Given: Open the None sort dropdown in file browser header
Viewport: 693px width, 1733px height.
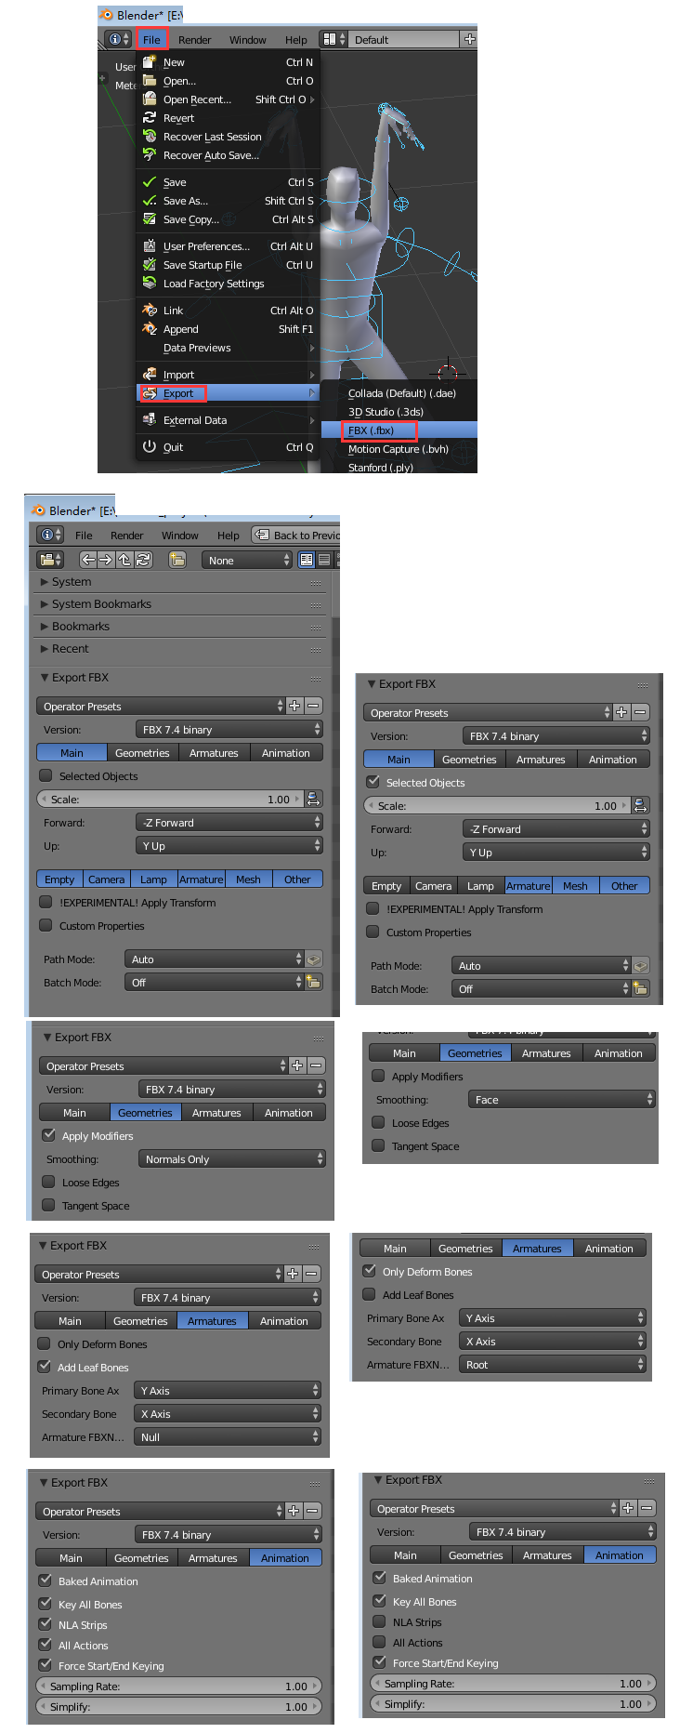Looking at the screenshot, I should click(x=247, y=560).
